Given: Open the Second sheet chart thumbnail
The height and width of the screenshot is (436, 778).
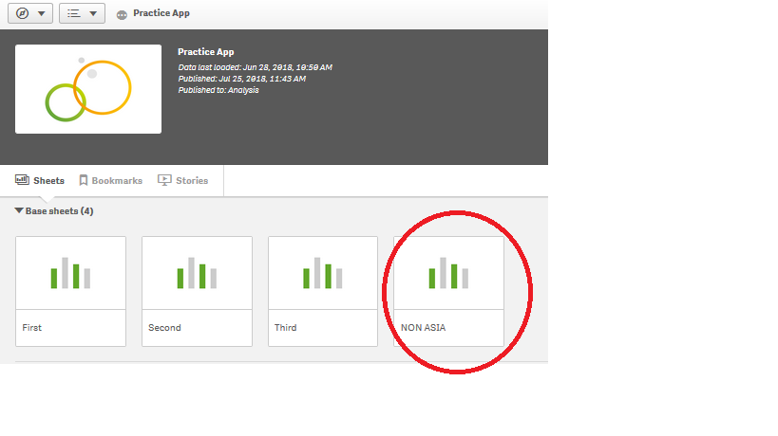Looking at the screenshot, I should [x=197, y=273].
